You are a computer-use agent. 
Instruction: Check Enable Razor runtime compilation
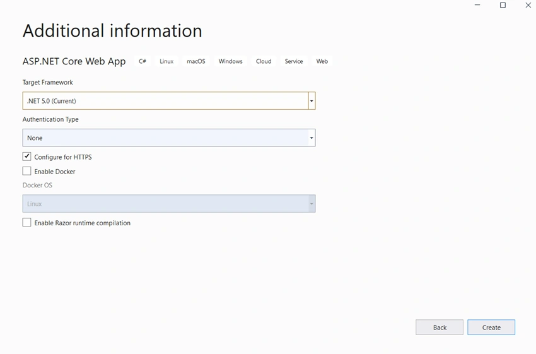coord(26,223)
